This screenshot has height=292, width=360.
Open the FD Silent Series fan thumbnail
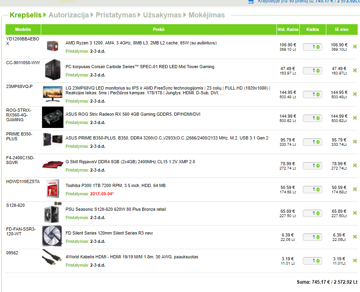[x=52, y=236]
